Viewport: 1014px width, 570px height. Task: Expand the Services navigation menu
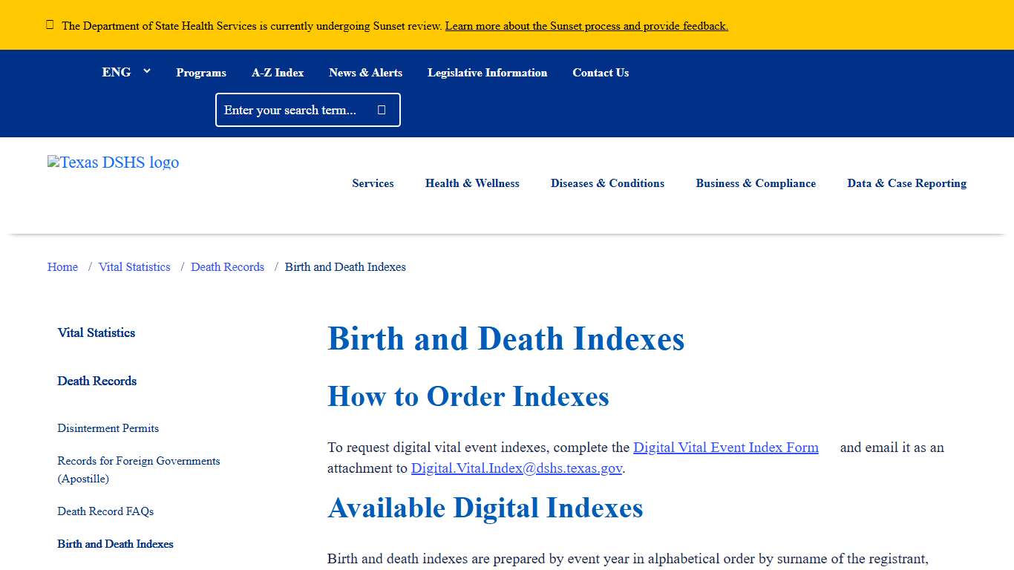click(373, 183)
